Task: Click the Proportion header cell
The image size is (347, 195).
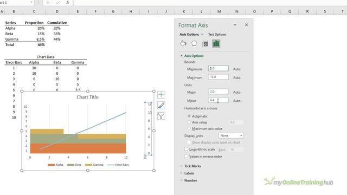Action: [34, 23]
